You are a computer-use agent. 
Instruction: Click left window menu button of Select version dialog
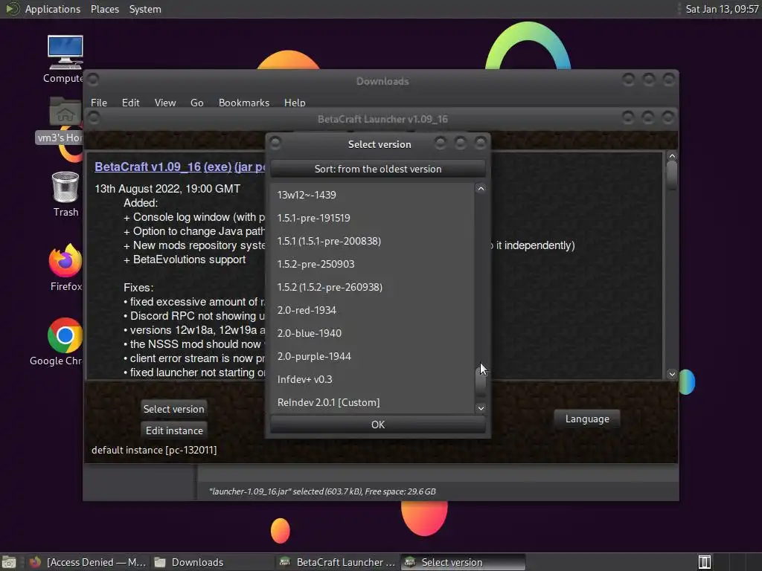click(275, 143)
